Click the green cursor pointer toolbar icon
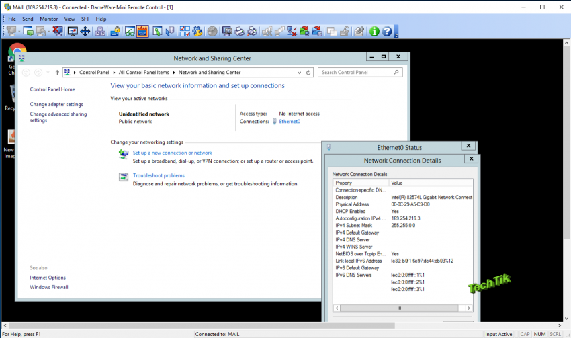 click(x=157, y=32)
